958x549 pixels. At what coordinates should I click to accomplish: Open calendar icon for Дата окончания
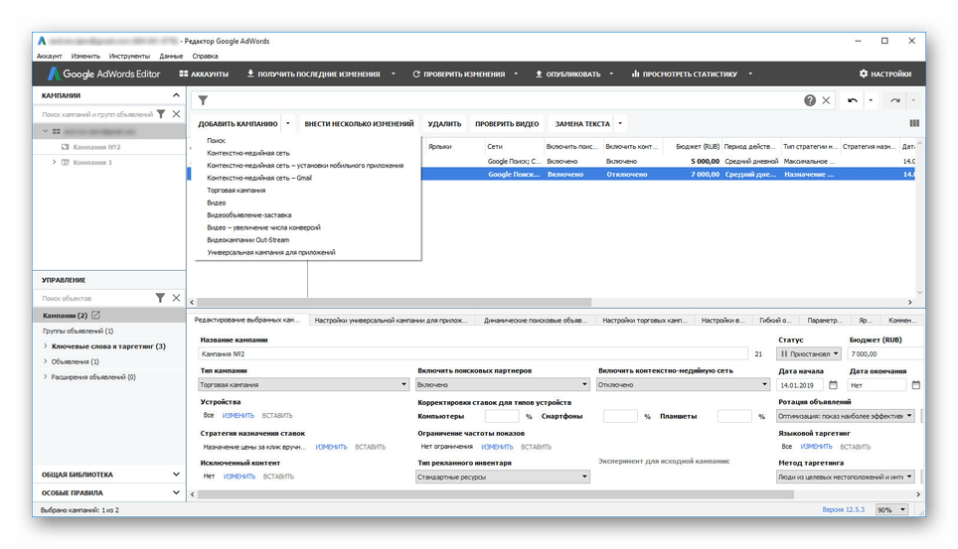[x=916, y=385]
